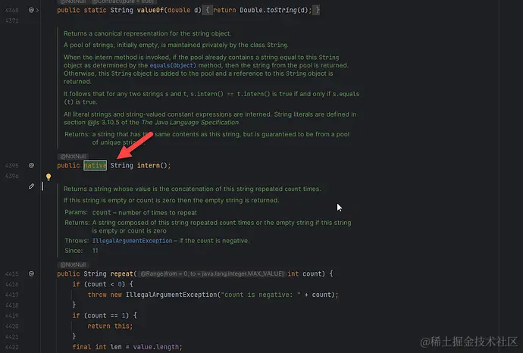Click the "final int len" declaration
This screenshot has width=523, height=353.
point(97,347)
